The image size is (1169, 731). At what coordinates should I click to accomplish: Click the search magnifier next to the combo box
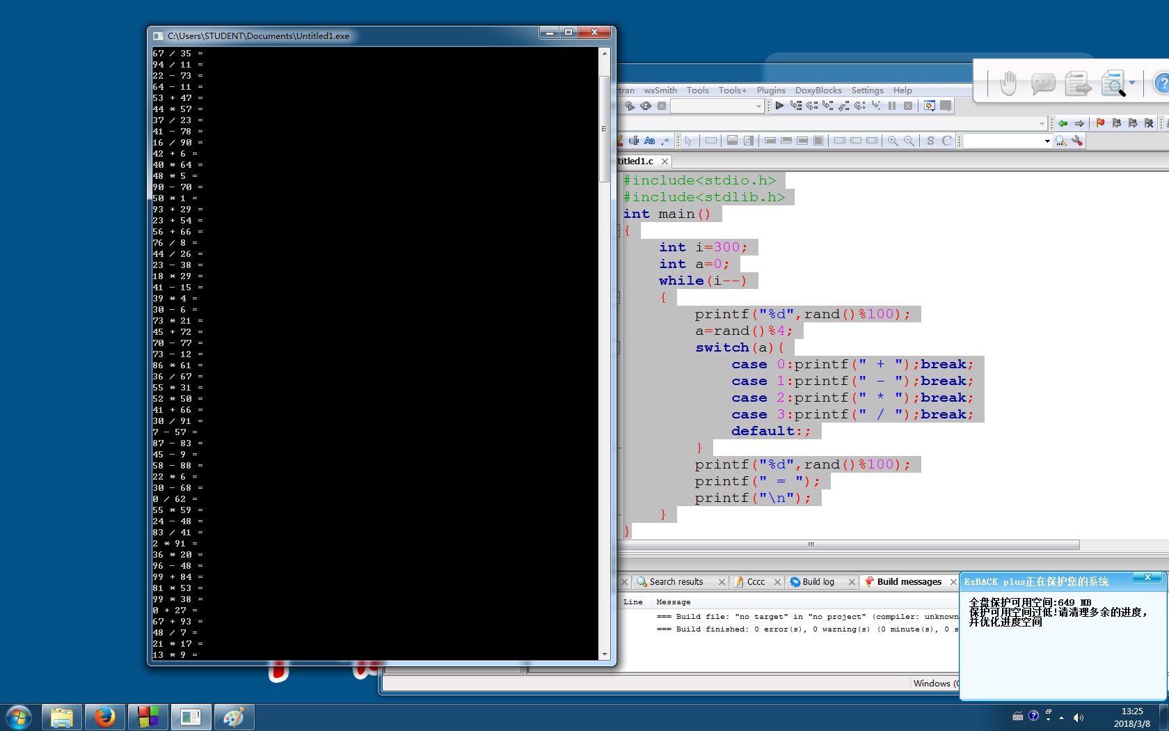[x=1060, y=141]
